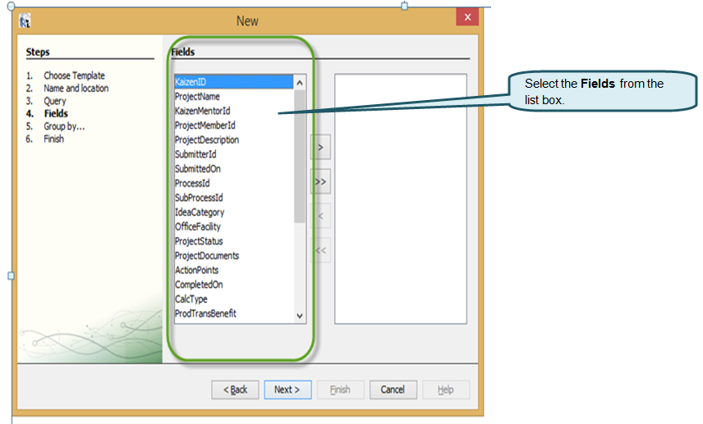
Task: Select the ProjectStatus list entry
Action: point(199,241)
